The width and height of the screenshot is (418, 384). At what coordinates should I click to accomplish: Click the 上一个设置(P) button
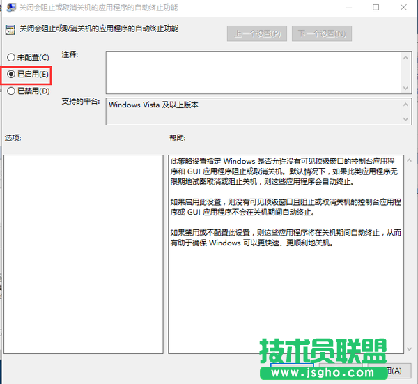pos(257,33)
